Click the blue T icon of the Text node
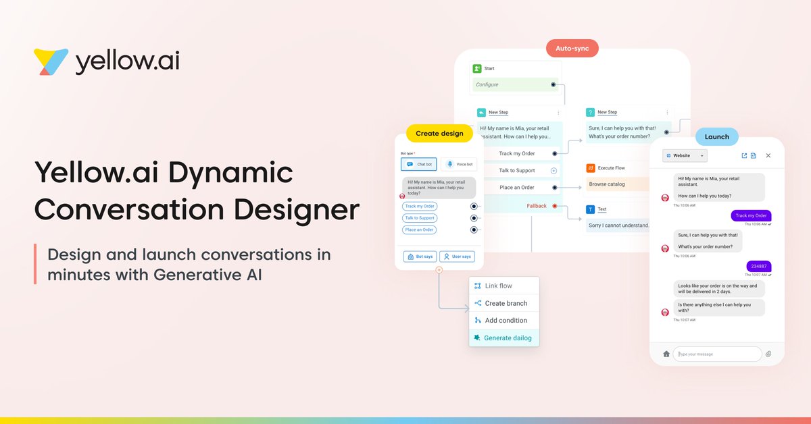This screenshot has width=811, height=424. pyautogui.click(x=590, y=209)
